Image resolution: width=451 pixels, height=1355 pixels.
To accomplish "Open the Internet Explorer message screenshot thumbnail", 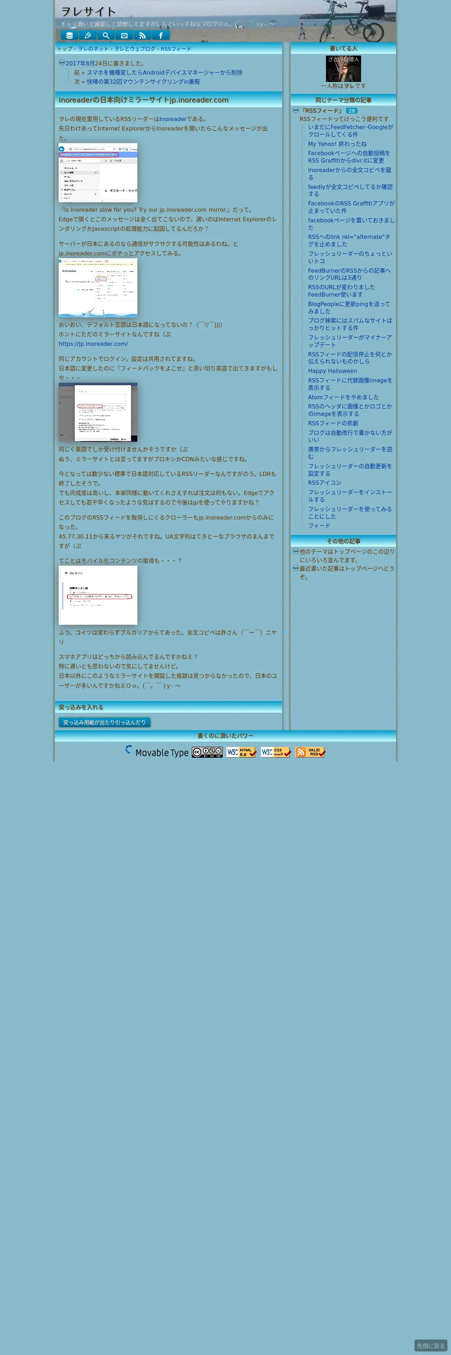I will (x=98, y=173).
